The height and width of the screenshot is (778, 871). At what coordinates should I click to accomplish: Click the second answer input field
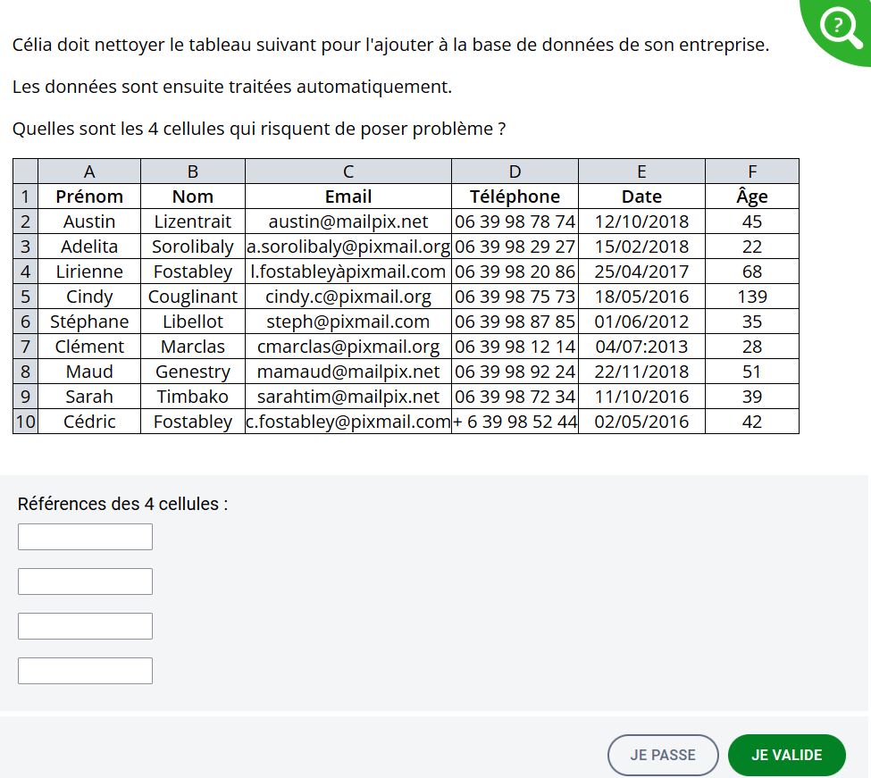pyautogui.click(x=85, y=581)
